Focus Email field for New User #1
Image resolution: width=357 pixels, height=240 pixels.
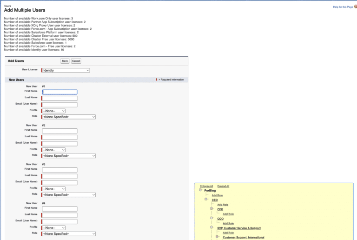59,105
